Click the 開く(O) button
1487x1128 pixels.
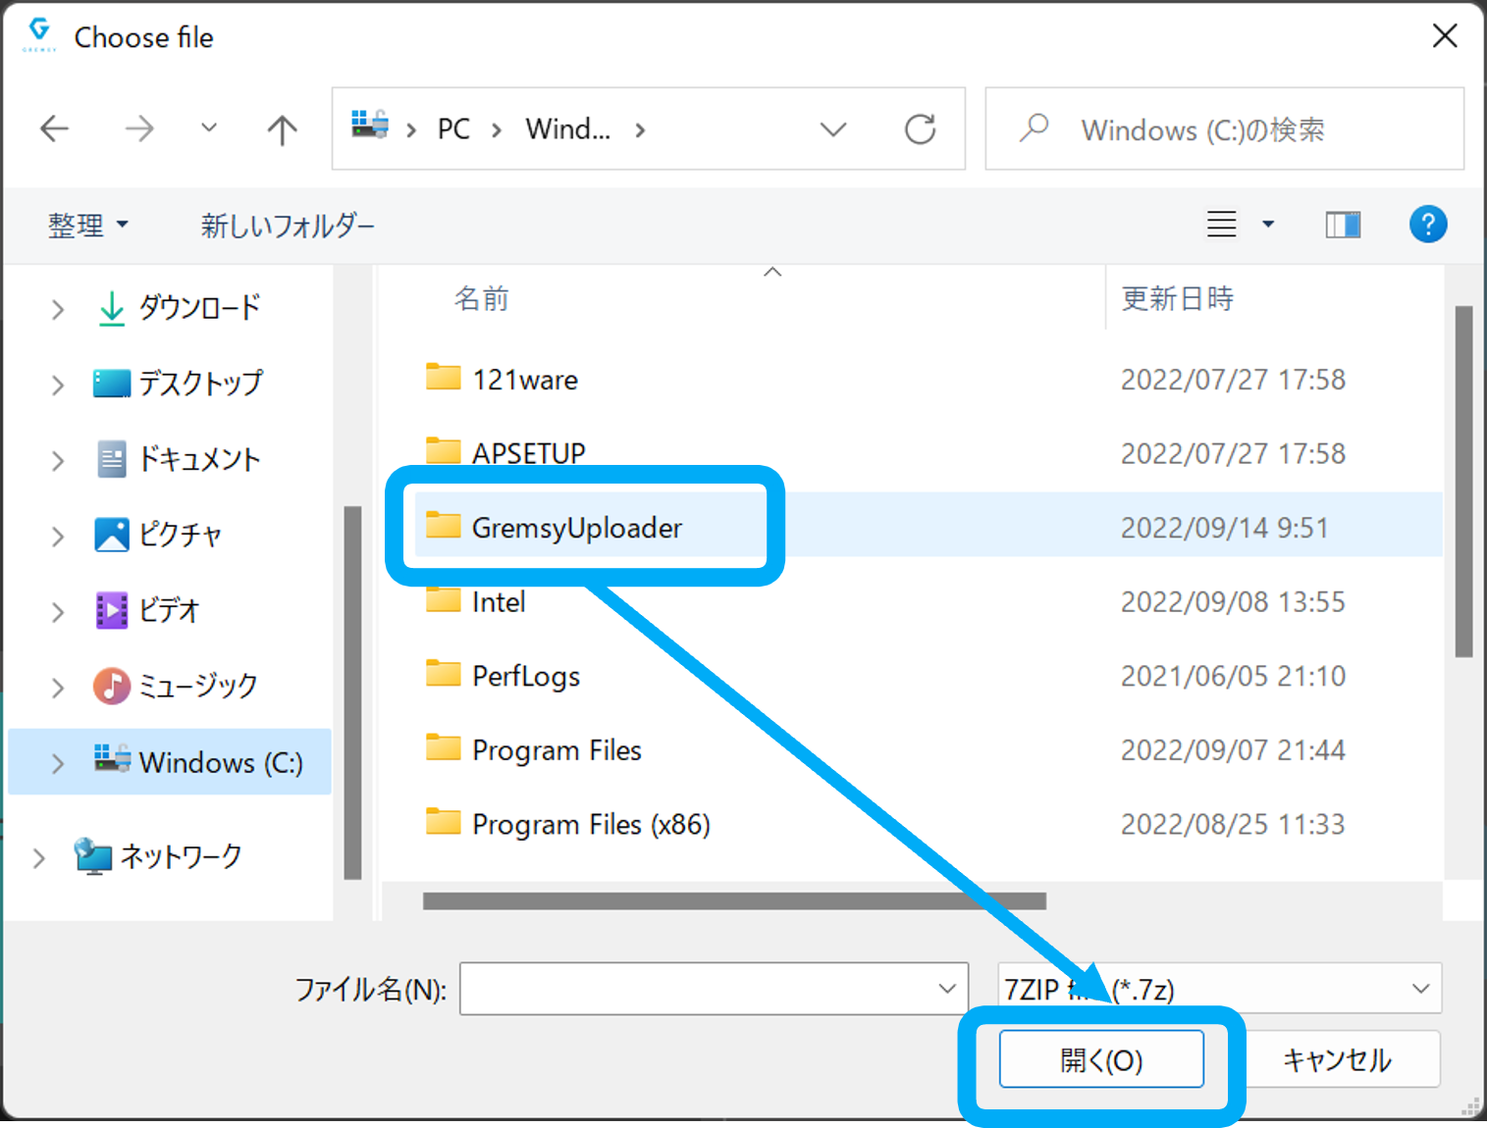(1101, 1059)
